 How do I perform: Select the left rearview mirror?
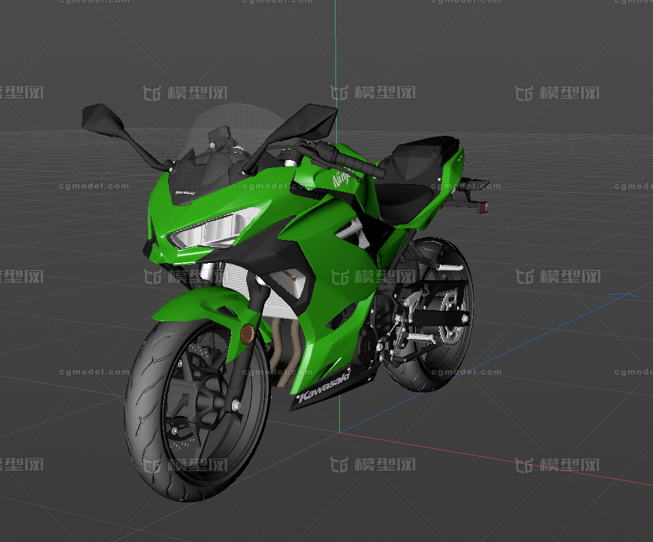point(102,118)
